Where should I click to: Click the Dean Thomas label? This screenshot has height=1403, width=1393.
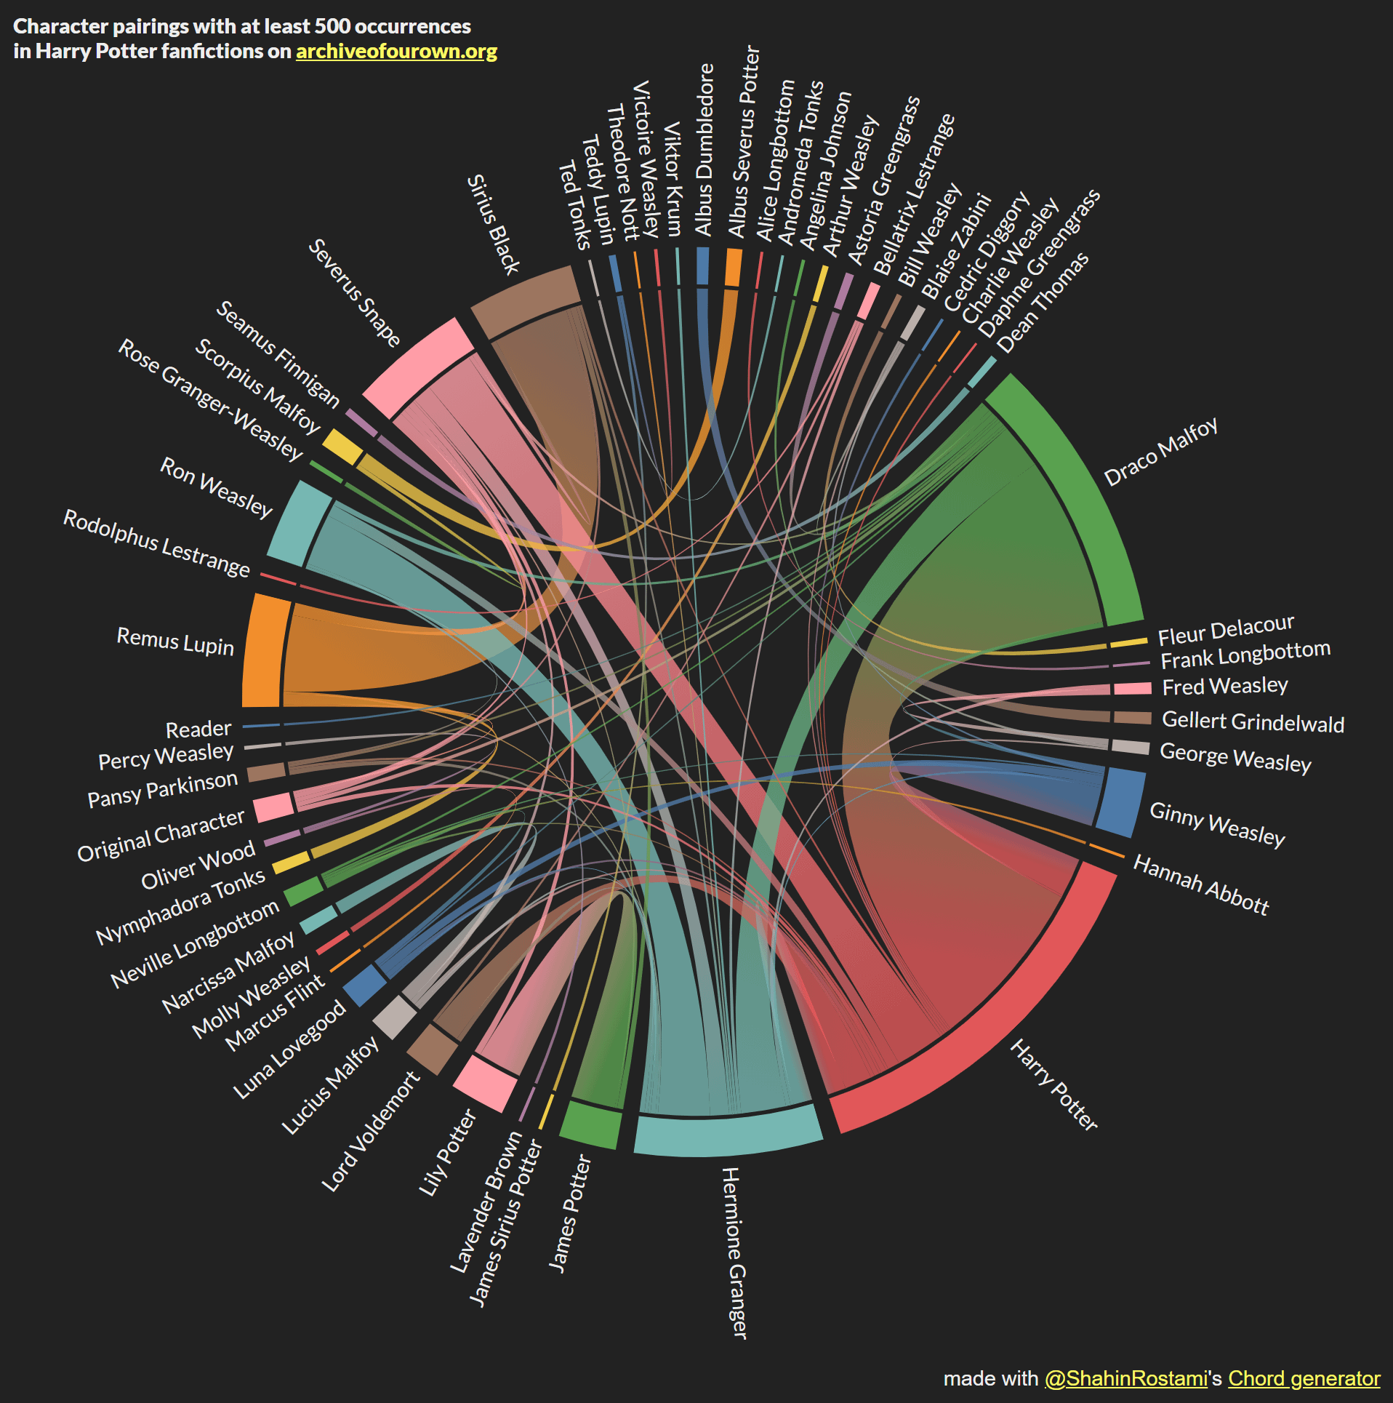(1042, 302)
